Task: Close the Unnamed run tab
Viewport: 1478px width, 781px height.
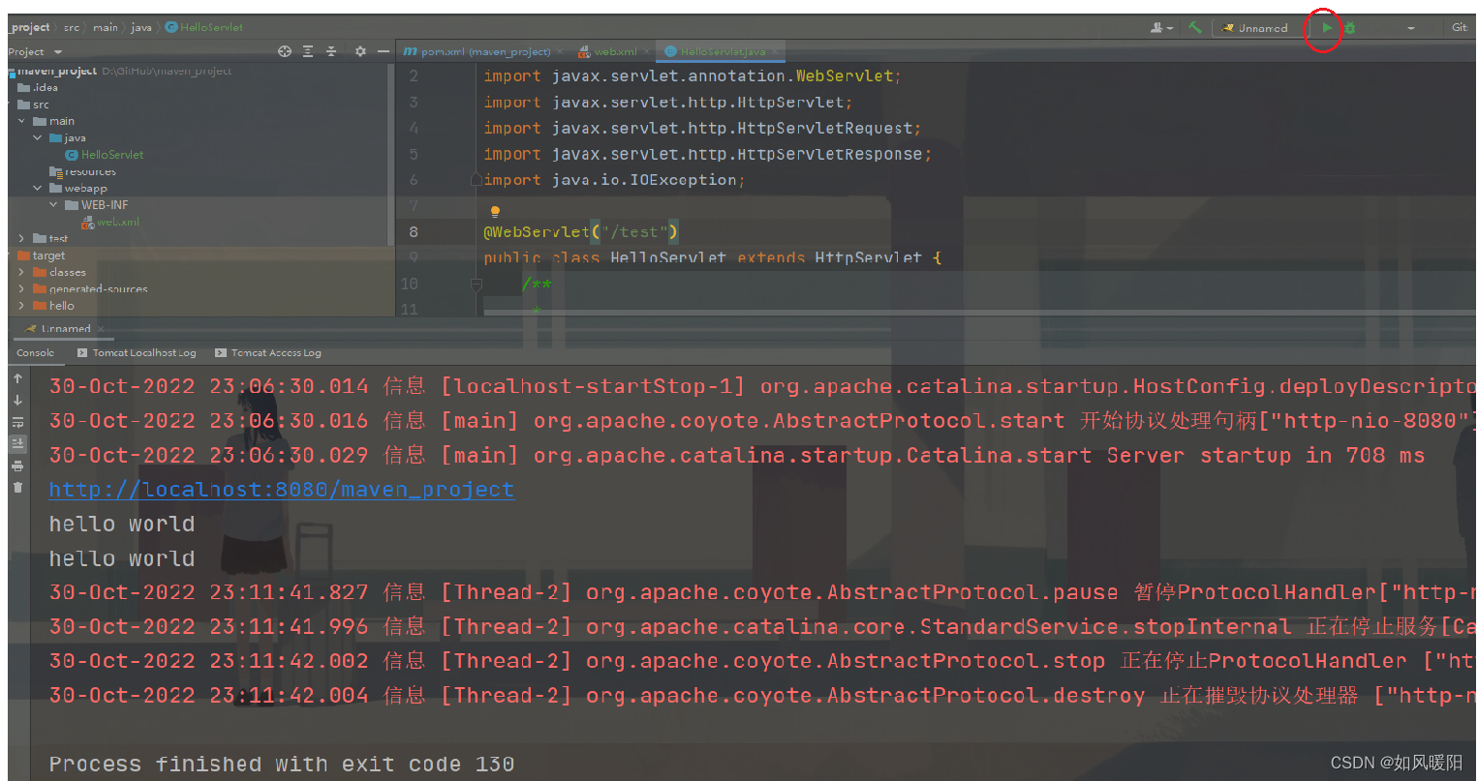Action: pyautogui.click(x=101, y=329)
